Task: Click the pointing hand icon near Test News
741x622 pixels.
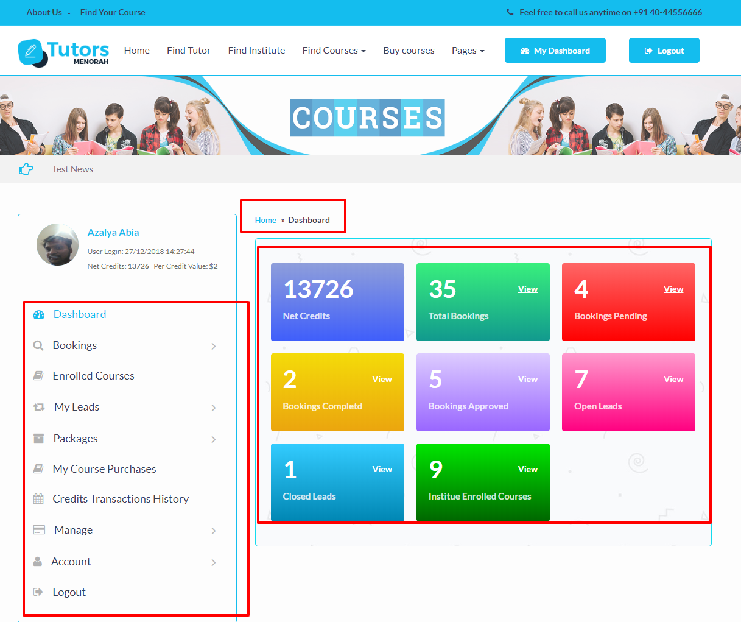Action: click(26, 169)
